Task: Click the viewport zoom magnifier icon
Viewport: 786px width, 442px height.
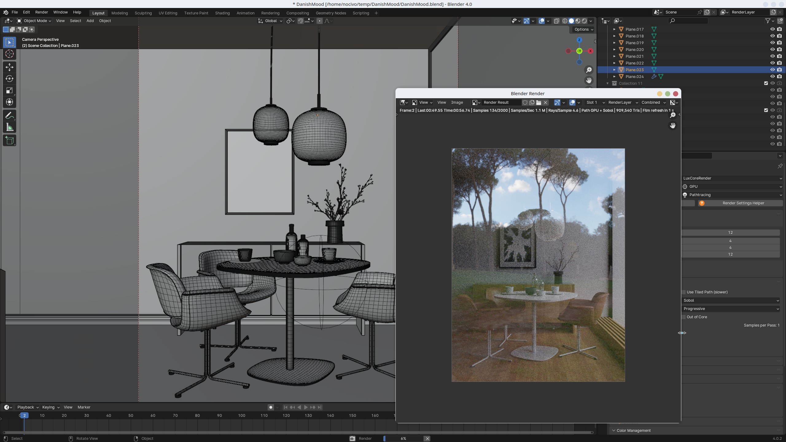Action: [589, 70]
